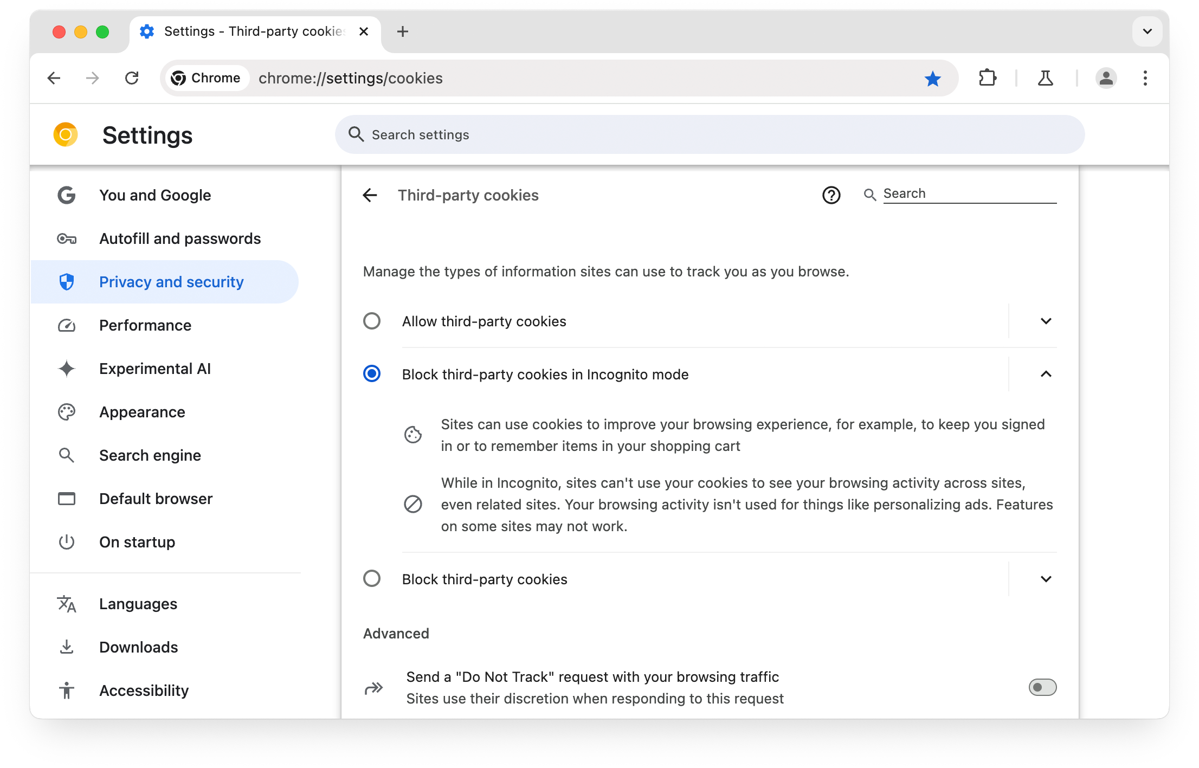Click the bookmark star icon in address bar
The image size is (1199, 768).
(932, 78)
